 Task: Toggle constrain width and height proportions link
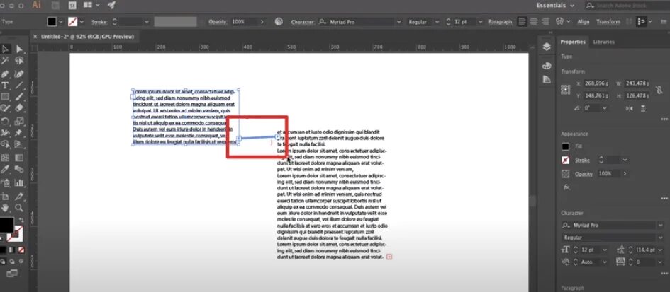click(x=660, y=90)
